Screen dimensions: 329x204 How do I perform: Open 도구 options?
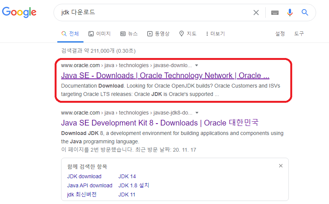coord(299,34)
